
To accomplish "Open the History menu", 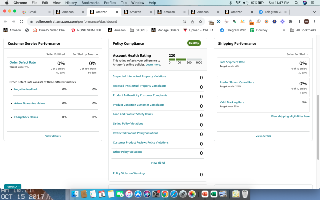I will click(71, 3).
